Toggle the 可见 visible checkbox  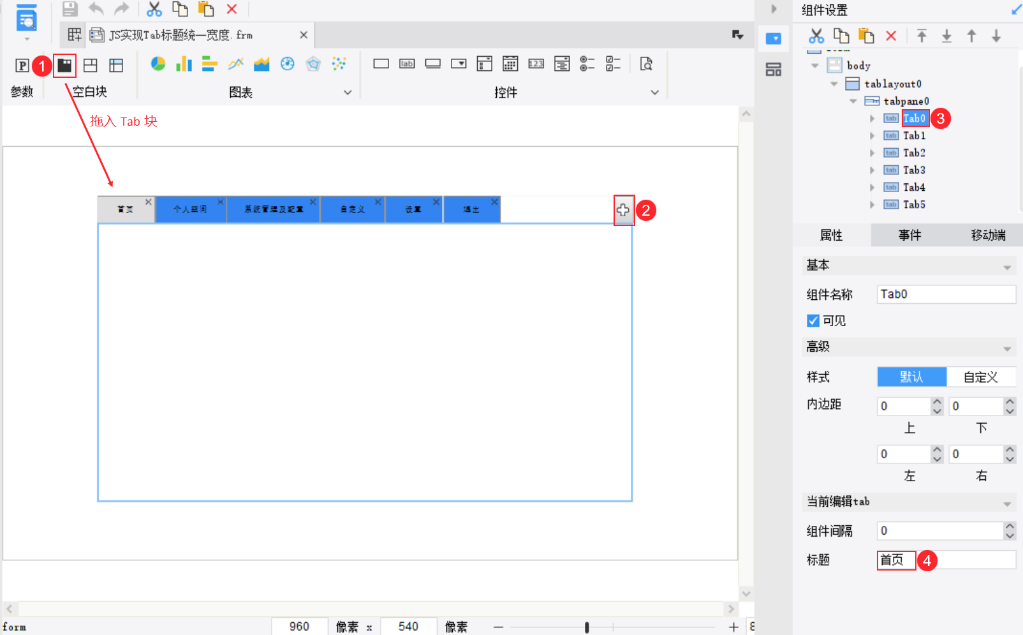click(813, 320)
